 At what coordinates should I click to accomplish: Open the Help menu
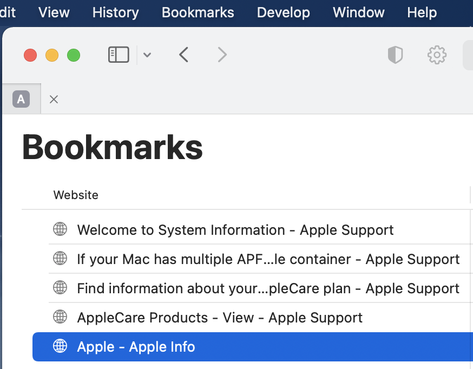[x=422, y=12]
